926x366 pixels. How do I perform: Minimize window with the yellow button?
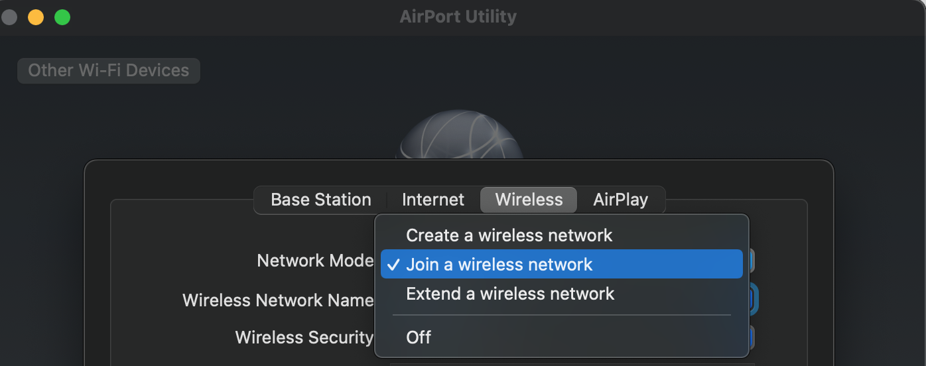[36, 17]
